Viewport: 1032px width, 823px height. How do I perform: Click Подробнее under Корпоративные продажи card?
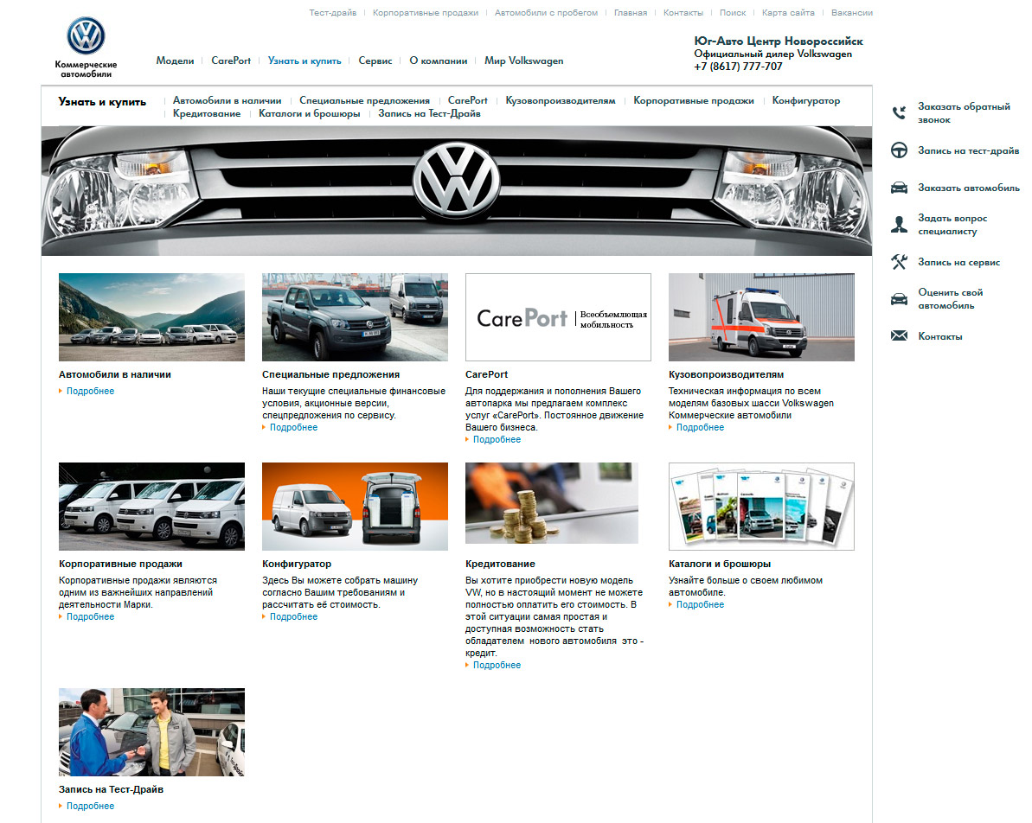90,617
